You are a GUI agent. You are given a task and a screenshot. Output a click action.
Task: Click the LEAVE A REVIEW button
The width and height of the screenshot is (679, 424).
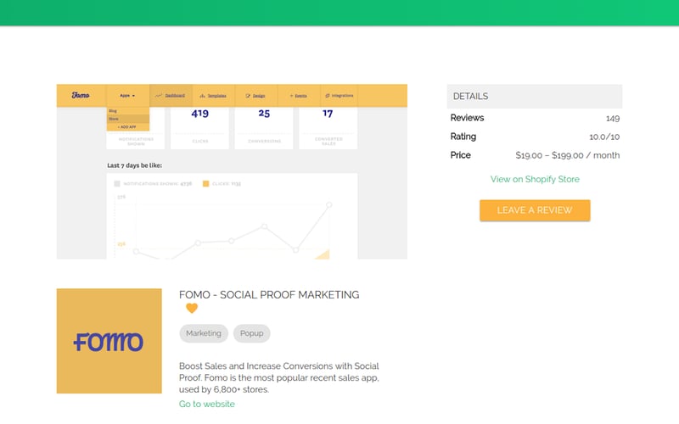click(x=535, y=210)
